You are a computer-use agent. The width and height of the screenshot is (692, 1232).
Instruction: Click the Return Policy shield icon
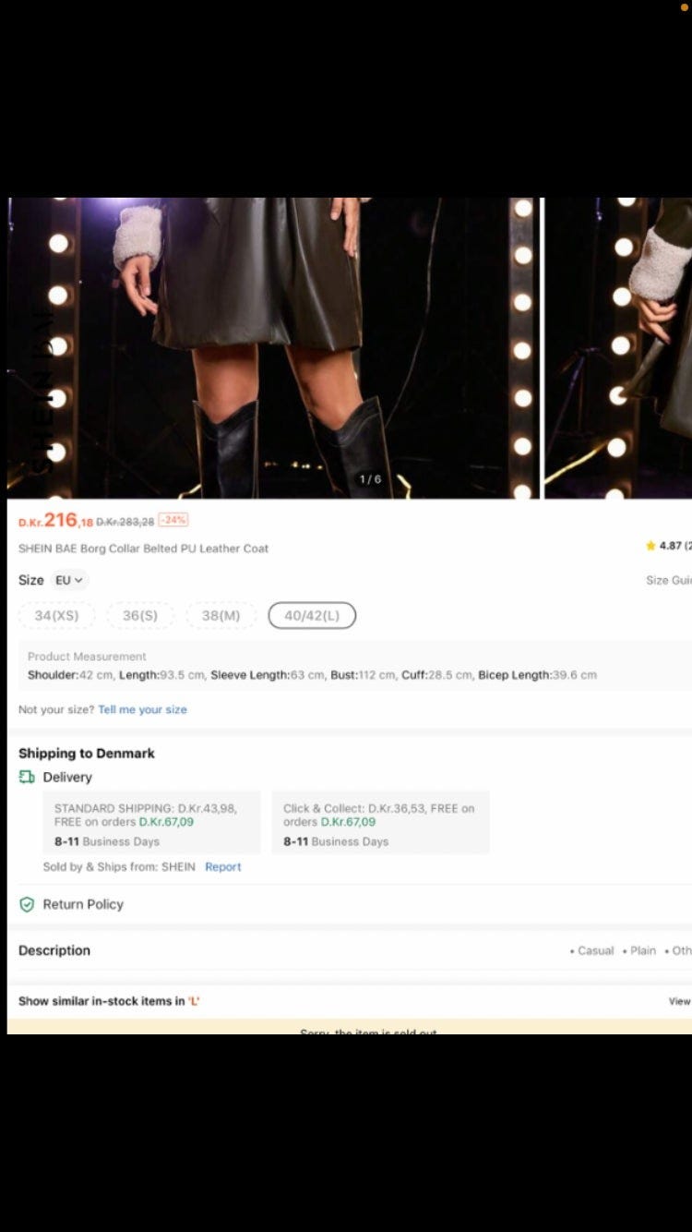27,904
